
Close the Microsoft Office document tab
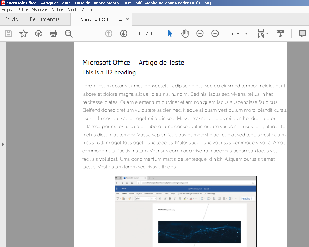click(x=127, y=19)
